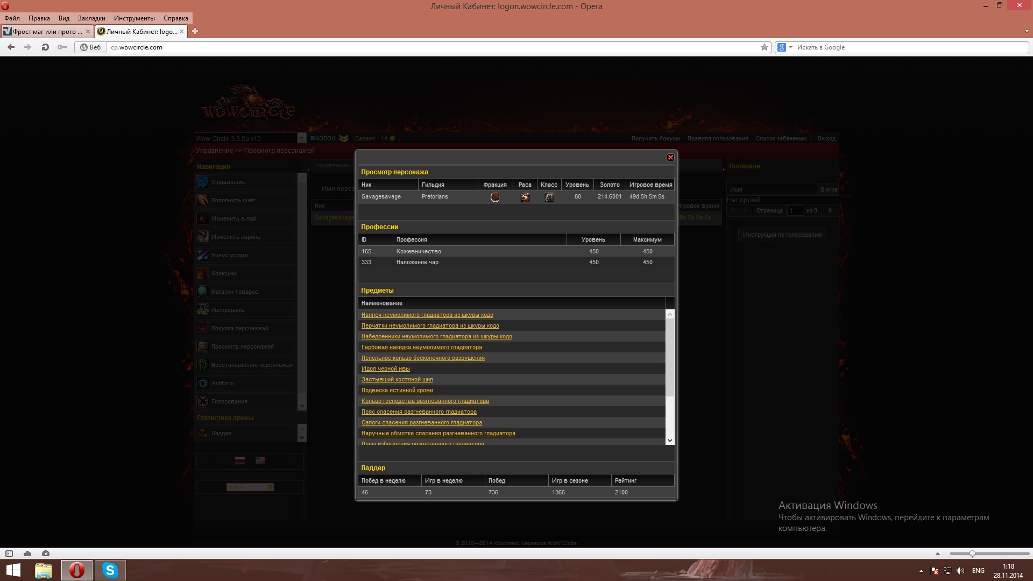Click the 'Выход' logout link
The height and width of the screenshot is (581, 1033).
(826, 139)
